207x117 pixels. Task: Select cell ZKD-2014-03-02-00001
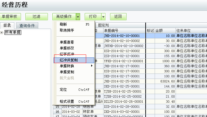coord(124,112)
